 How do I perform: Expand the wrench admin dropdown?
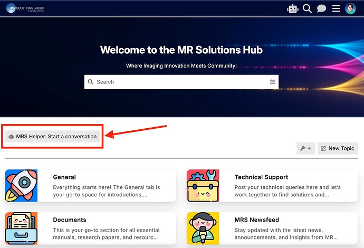click(x=306, y=148)
